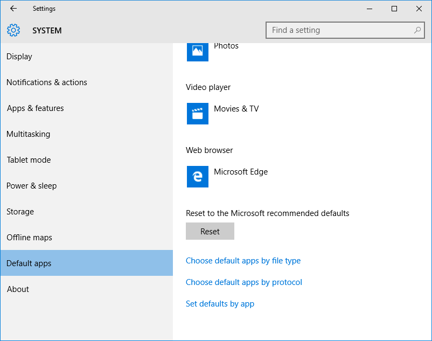Open Apps & features section
This screenshot has height=341, width=432.
point(87,108)
